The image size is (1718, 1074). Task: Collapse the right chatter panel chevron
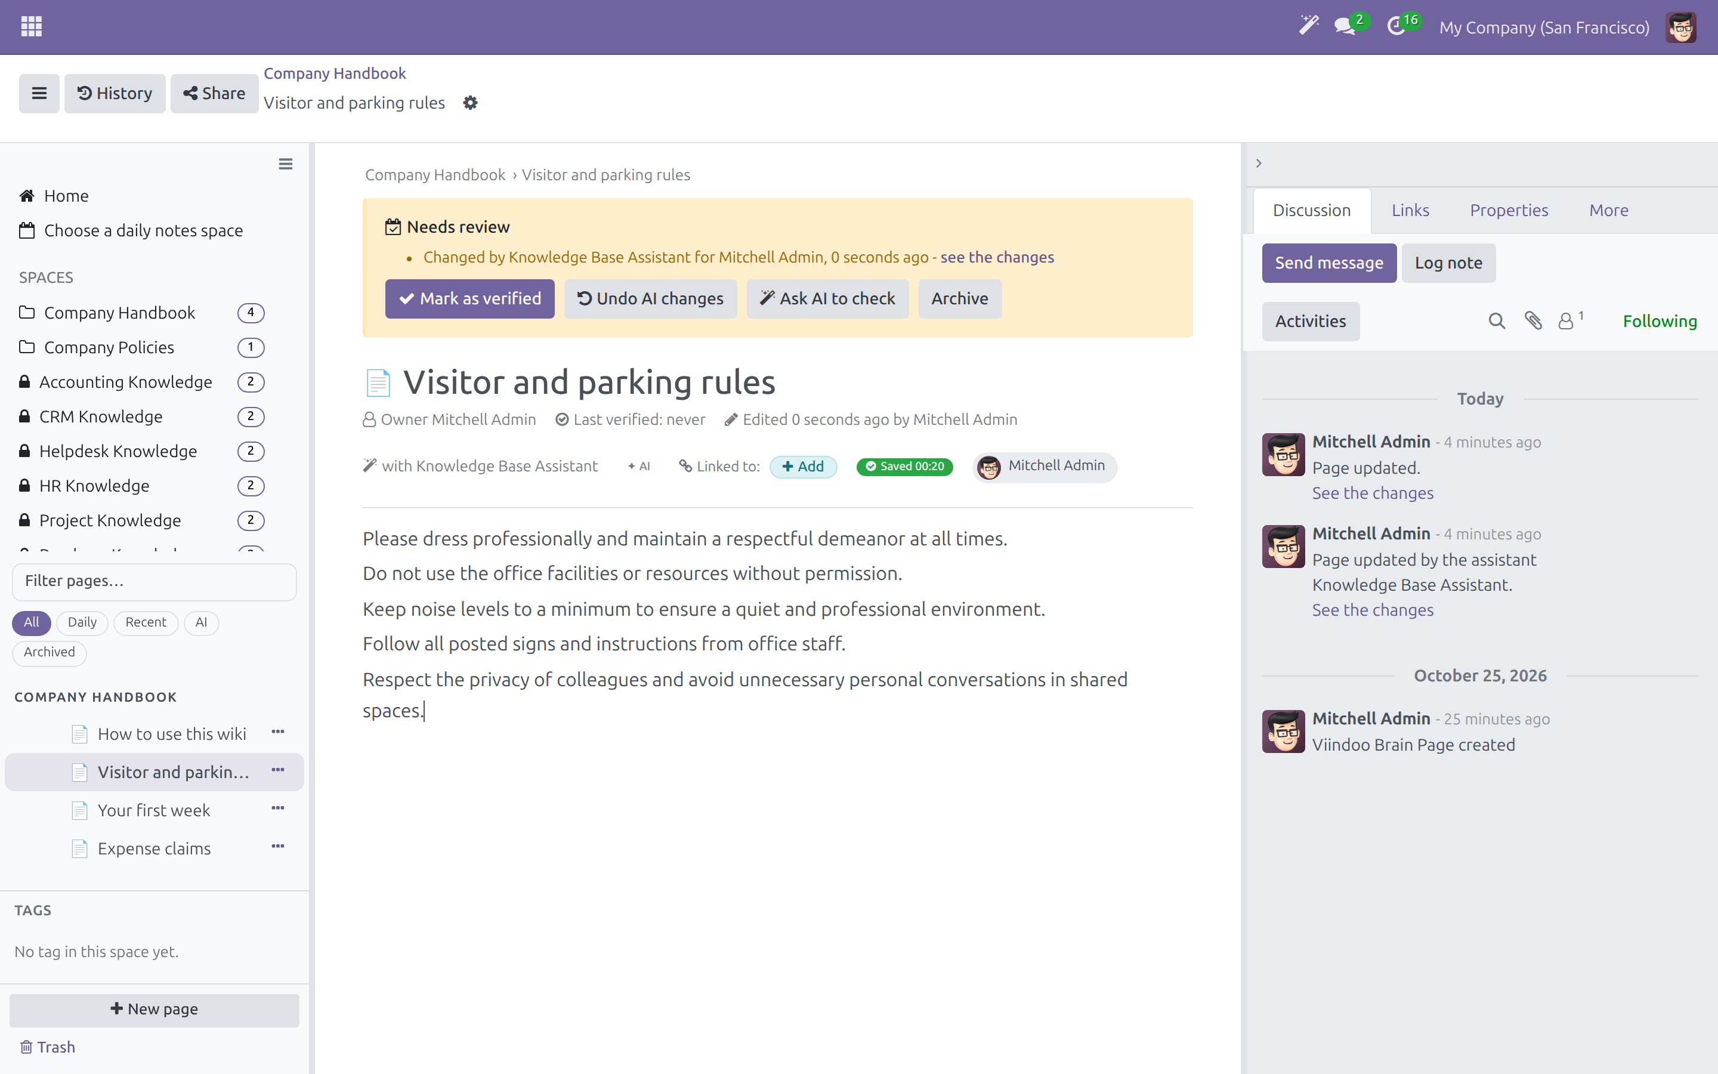click(x=1259, y=163)
